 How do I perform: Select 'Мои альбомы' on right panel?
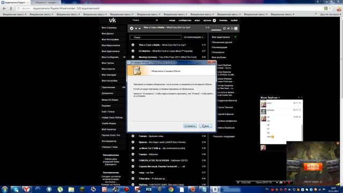pyautogui.click(x=219, y=57)
